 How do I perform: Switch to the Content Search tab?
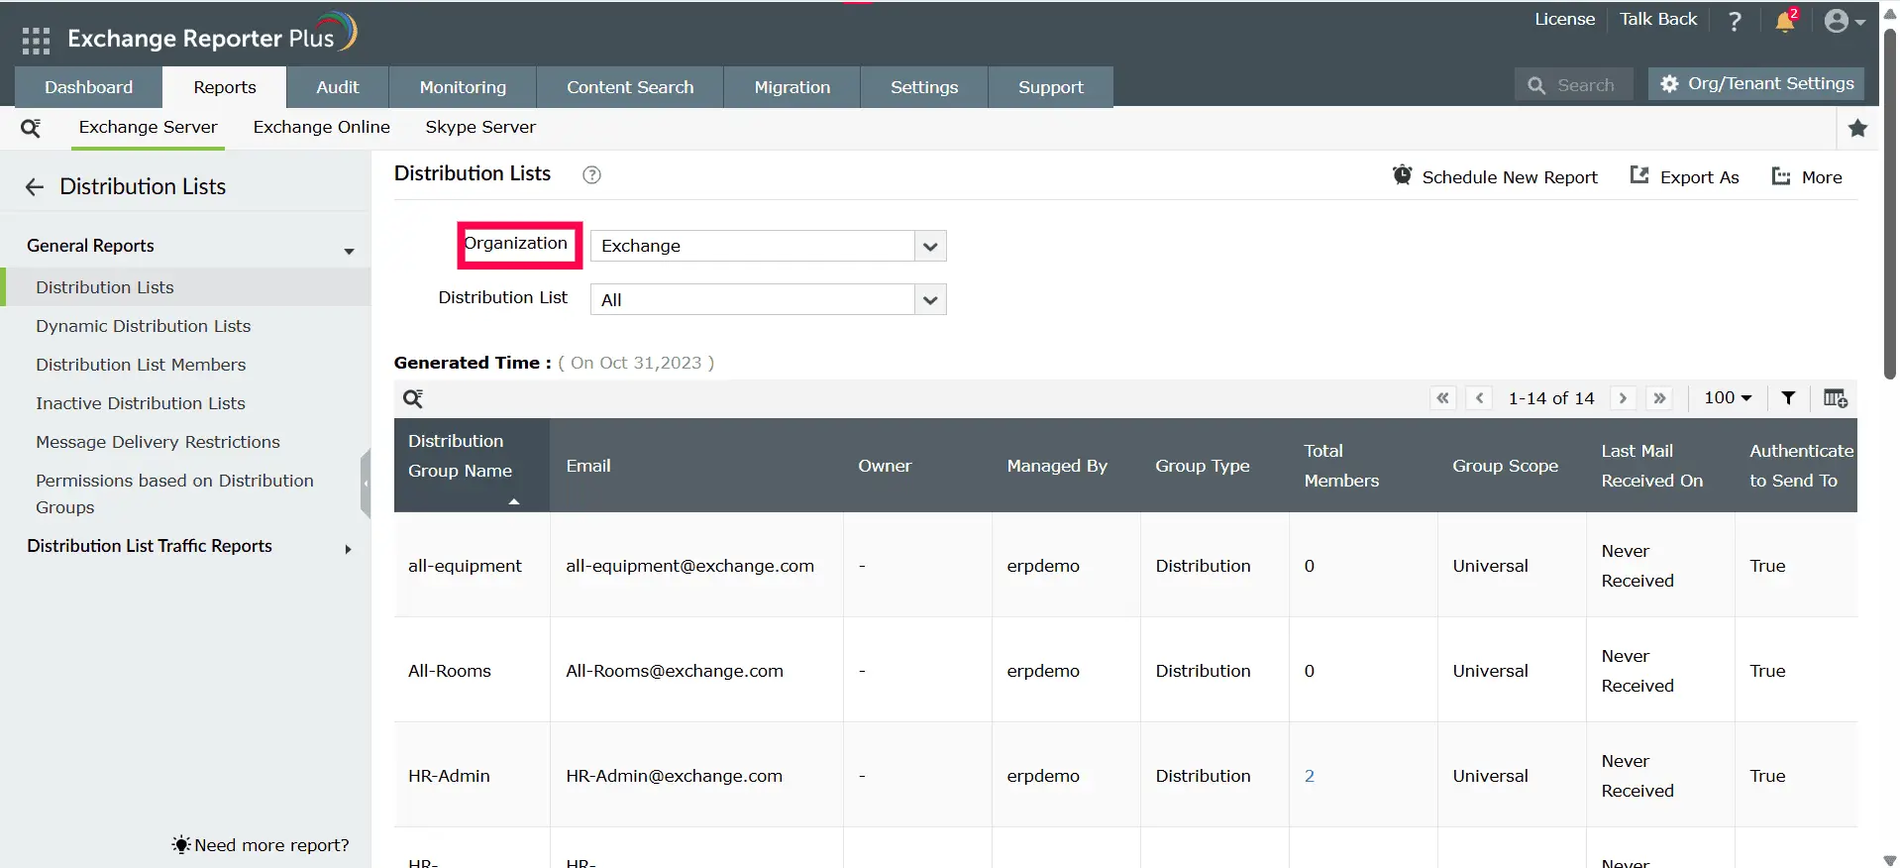[x=630, y=87]
